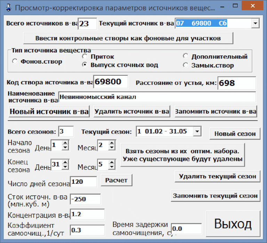Select the Приток source type
Viewport: 267px width, 243px height.
(84, 56)
